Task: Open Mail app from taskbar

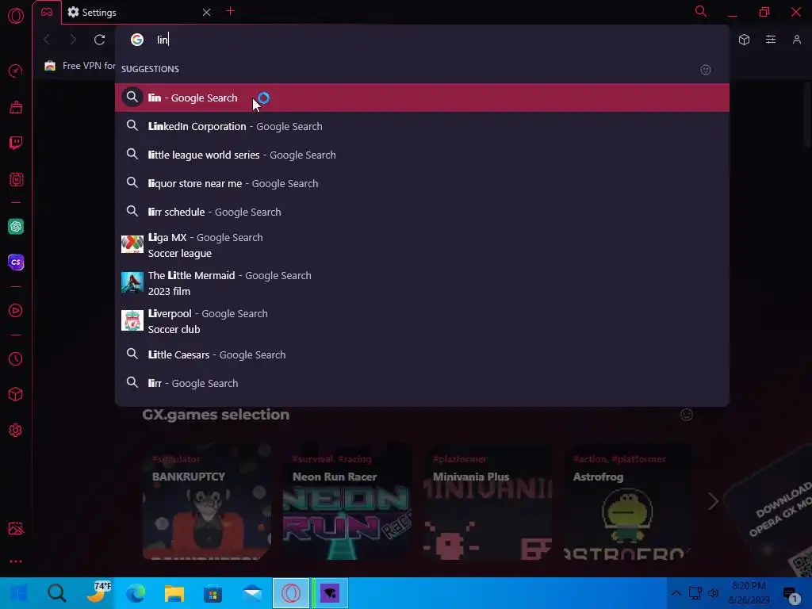Action: (252, 593)
